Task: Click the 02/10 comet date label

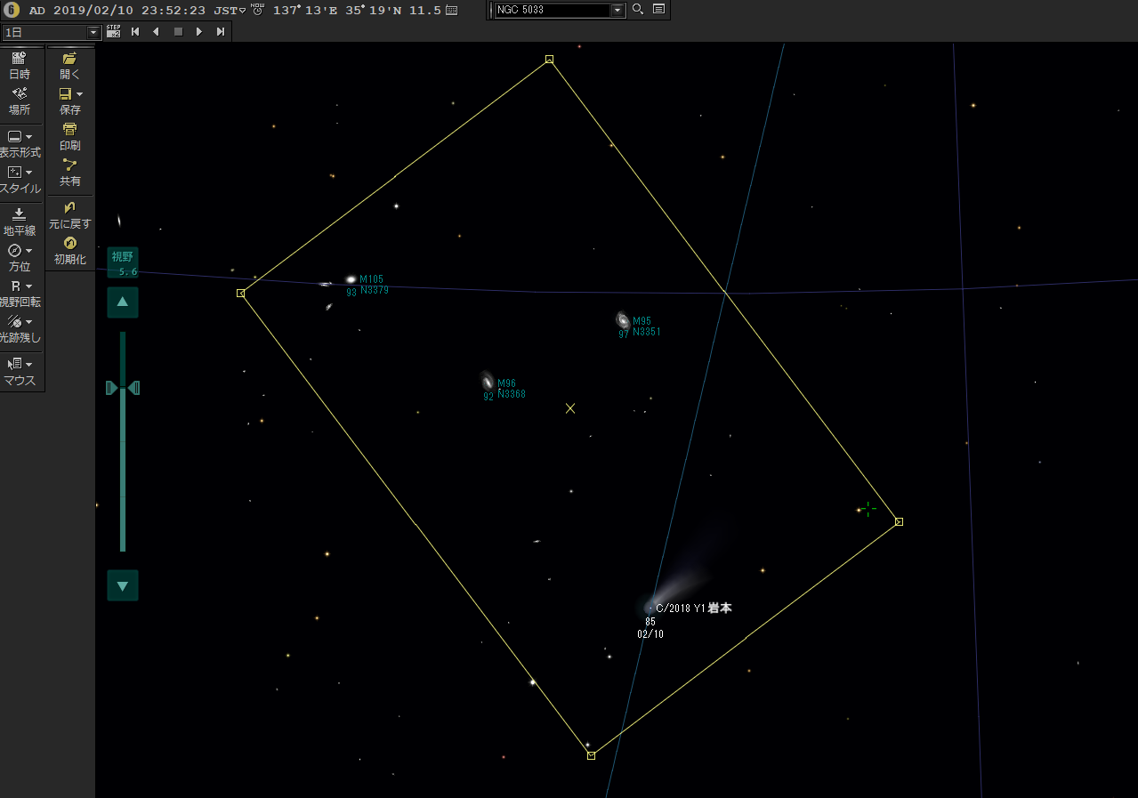Action: pos(650,634)
